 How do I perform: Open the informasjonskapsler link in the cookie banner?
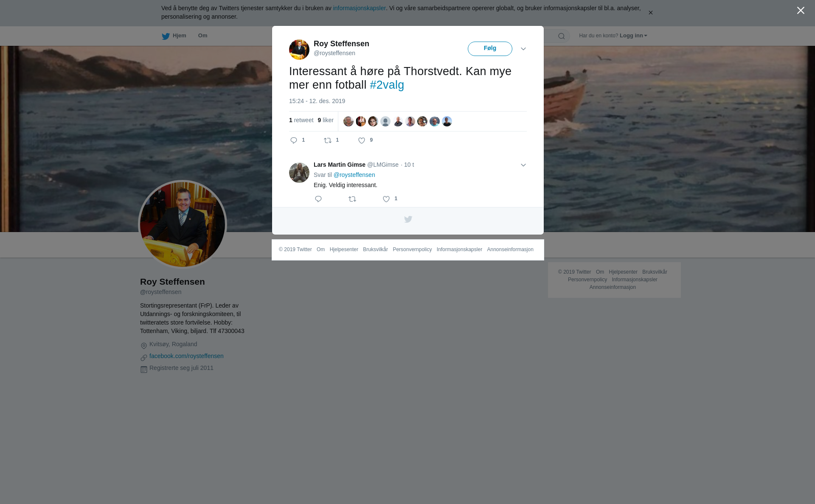[x=359, y=8]
